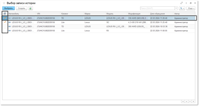Open the three-dot window menu
Image resolution: width=199 pixels, height=106 pixels.
(x=186, y=3)
